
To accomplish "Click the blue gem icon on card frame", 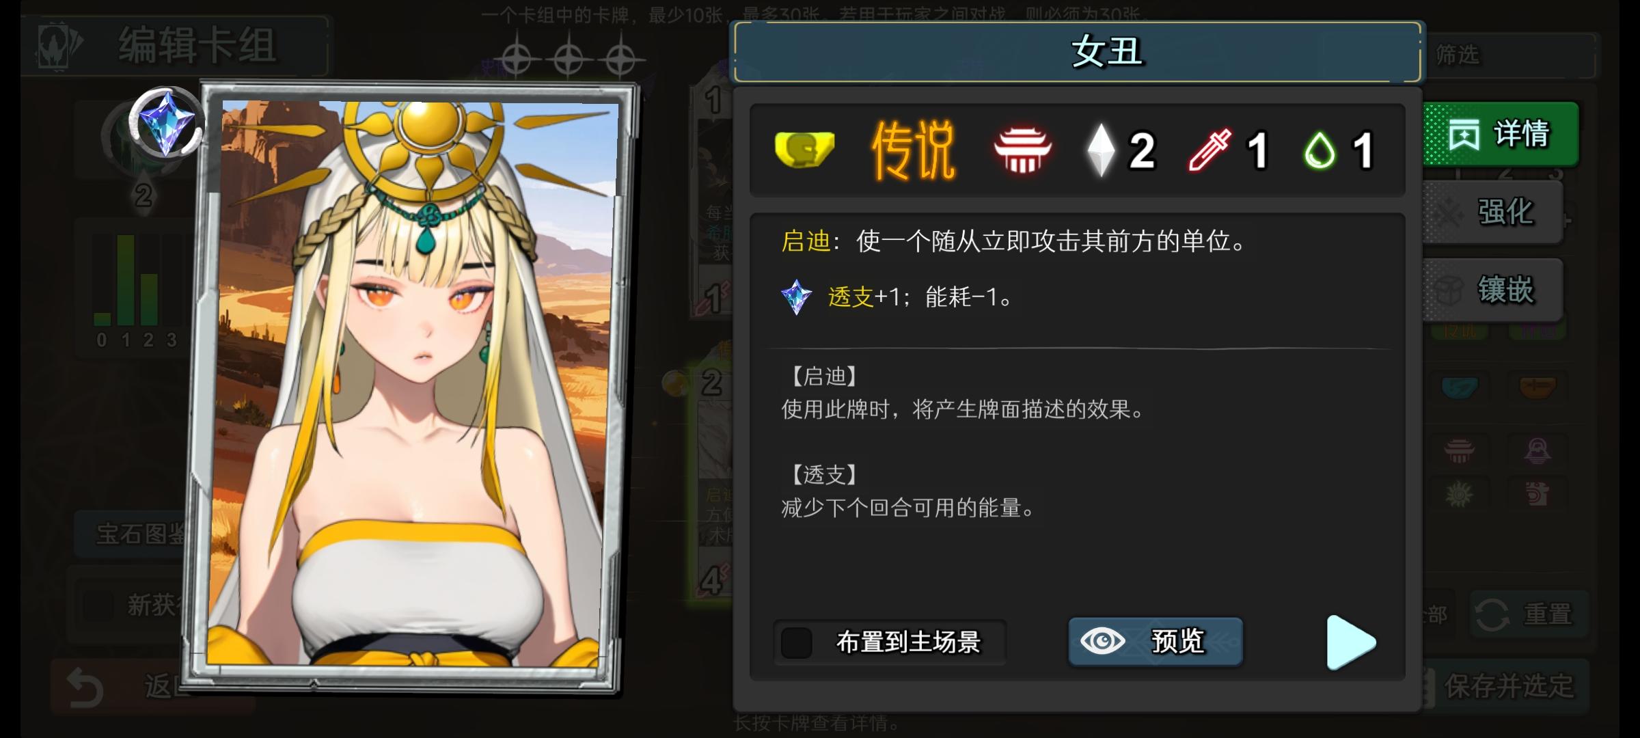I will (x=166, y=124).
